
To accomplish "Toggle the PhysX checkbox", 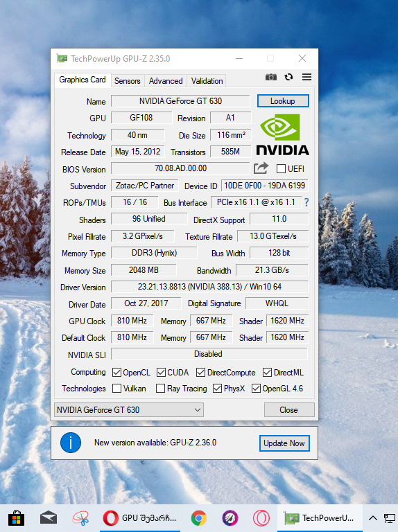I will [217, 388].
